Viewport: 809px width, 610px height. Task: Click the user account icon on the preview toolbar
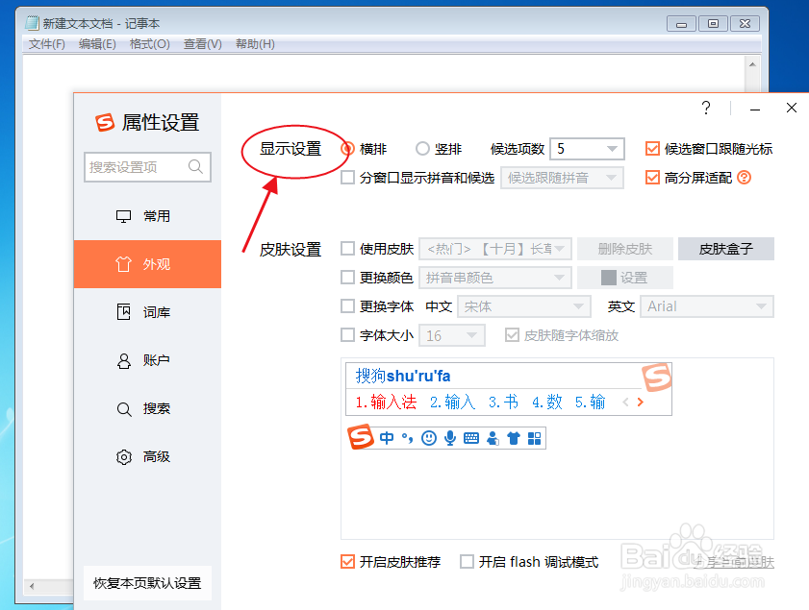coord(493,438)
